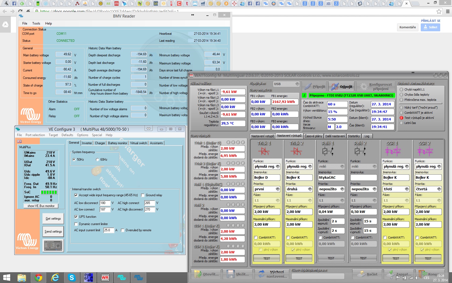452x283 pixels.
Task: Switch to the red 'zive' browser tab
Action: pyautogui.click(x=116, y=4)
